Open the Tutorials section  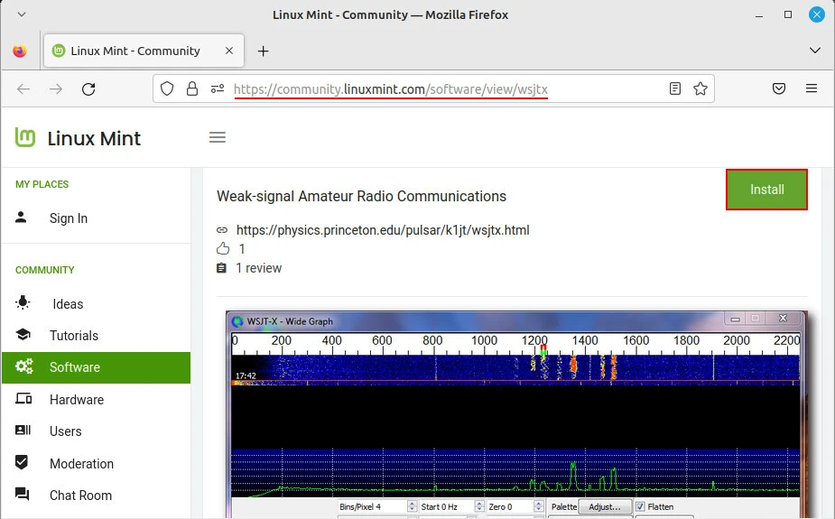[x=74, y=336]
